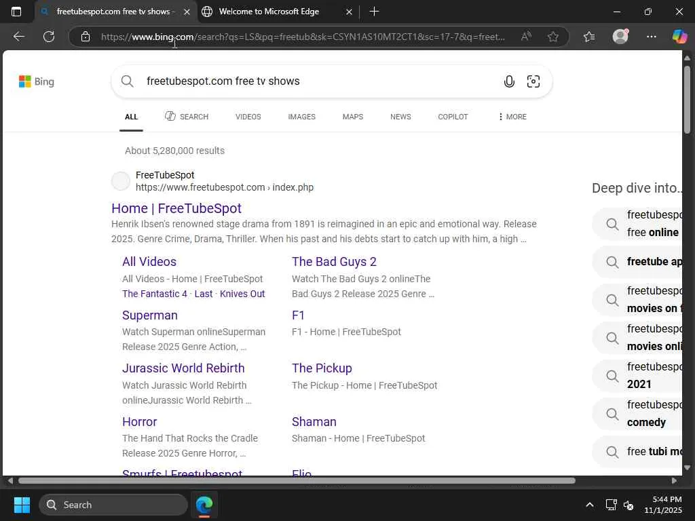695x521 pixels.
Task: Click the browser address bar URL
Action: (303, 37)
